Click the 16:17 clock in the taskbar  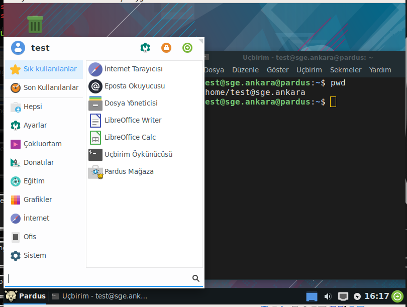coord(377,296)
